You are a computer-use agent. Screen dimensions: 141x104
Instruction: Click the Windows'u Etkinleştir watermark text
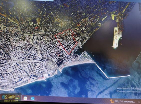128,88
